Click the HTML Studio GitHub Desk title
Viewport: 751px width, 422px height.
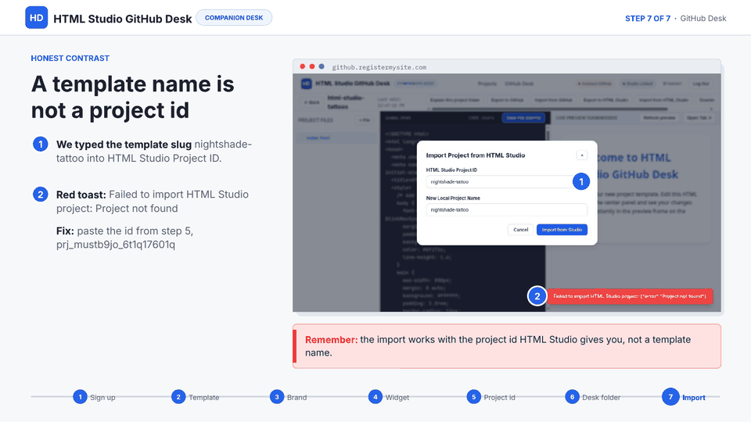tap(123, 19)
